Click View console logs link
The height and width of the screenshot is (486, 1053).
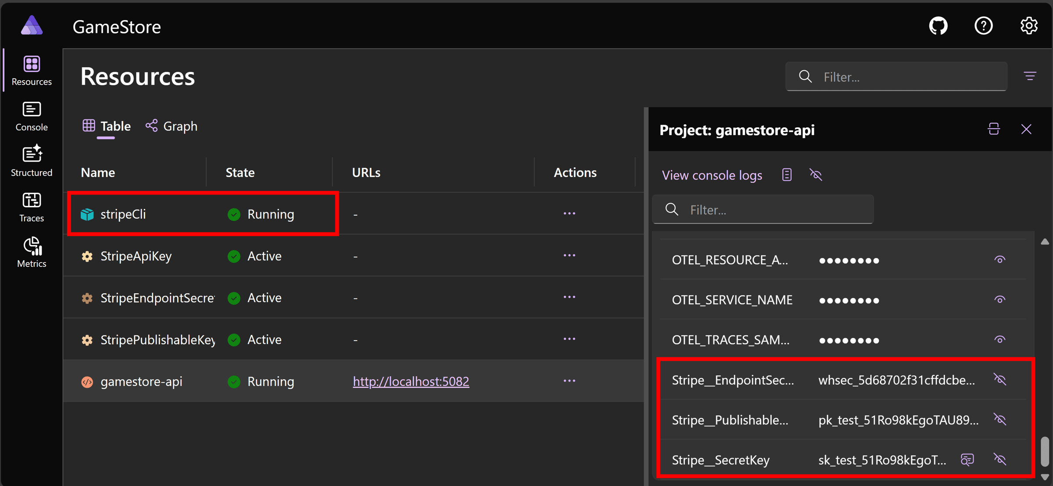point(712,175)
